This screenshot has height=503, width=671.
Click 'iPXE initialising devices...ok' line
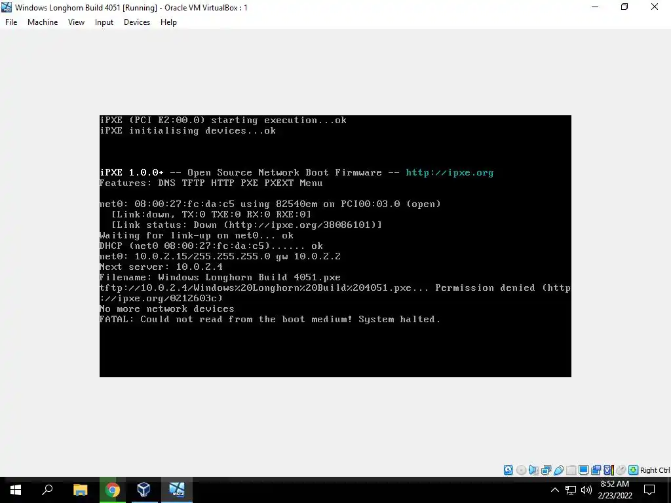coord(188,131)
